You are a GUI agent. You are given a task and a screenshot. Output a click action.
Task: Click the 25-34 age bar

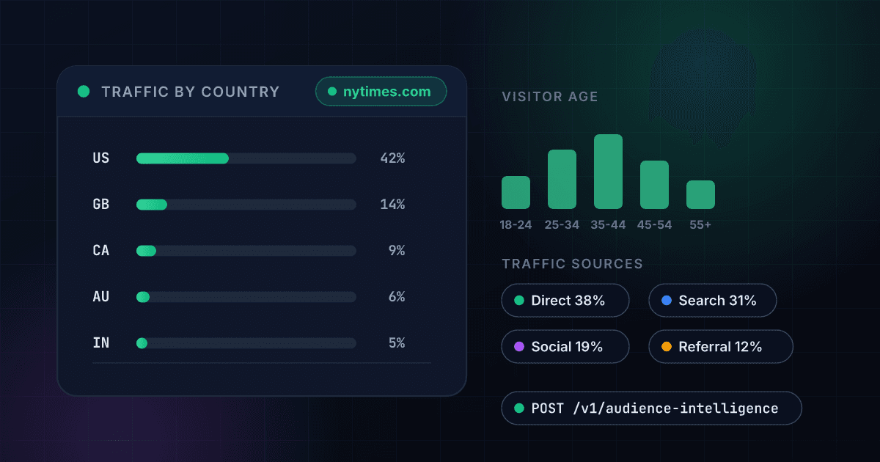[x=562, y=180]
